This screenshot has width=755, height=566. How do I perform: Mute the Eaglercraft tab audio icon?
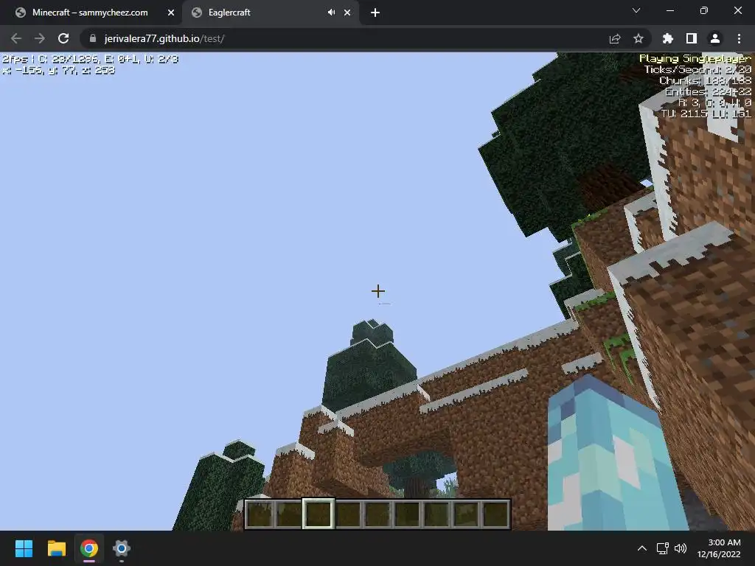331,13
